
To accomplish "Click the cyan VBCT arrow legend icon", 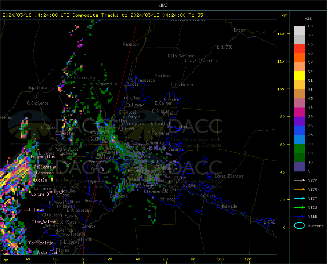I will tap(299, 198).
